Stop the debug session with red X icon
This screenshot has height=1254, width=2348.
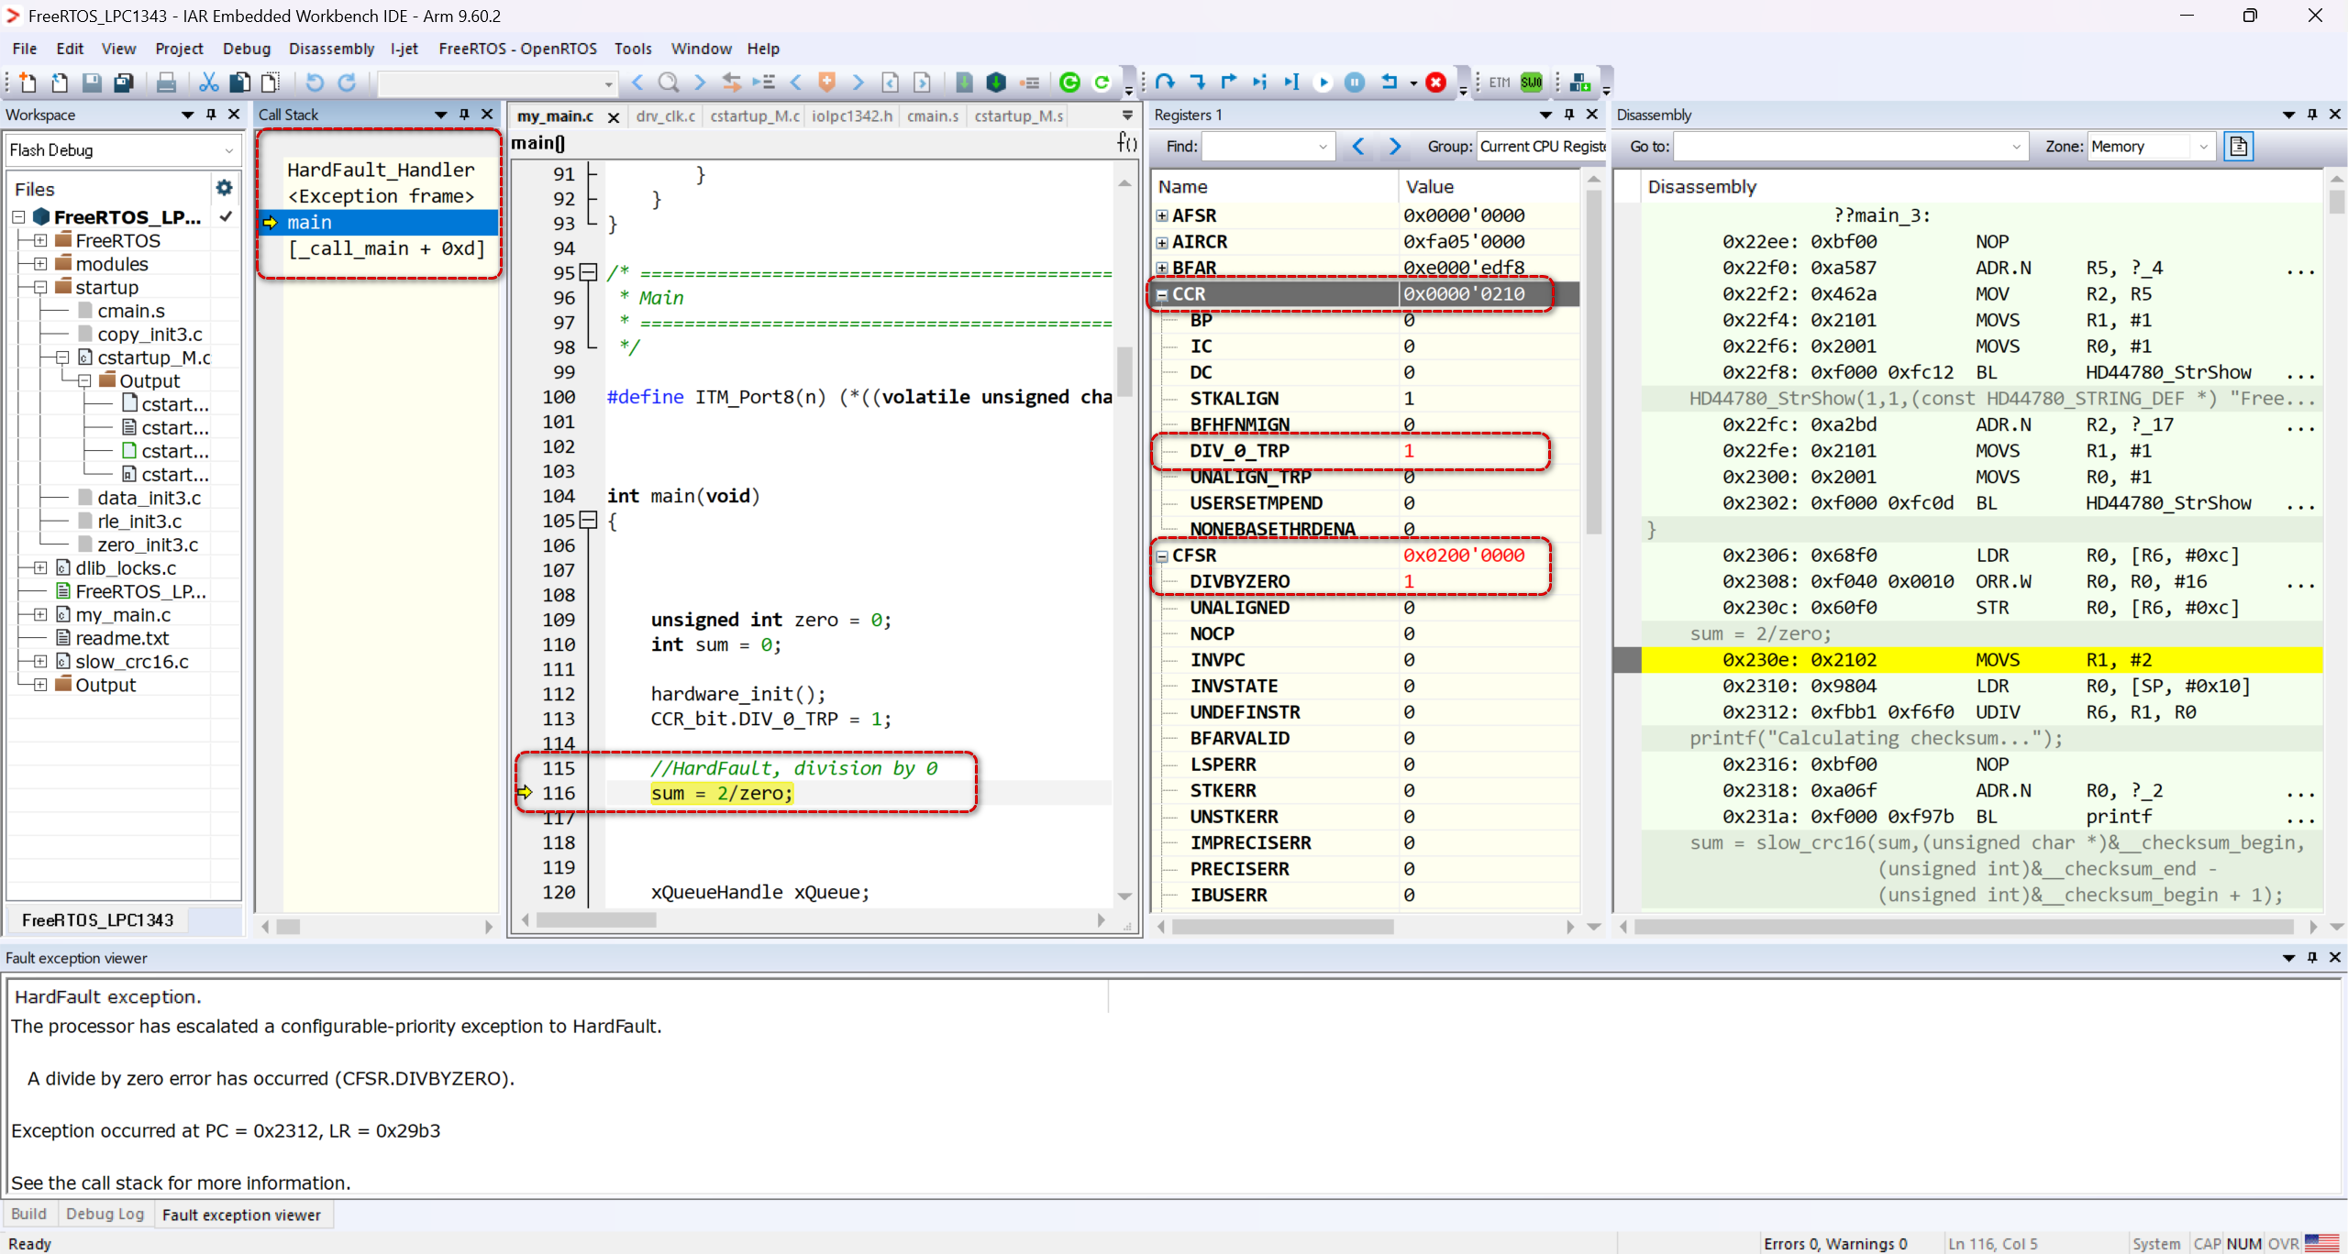pos(1435,82)
